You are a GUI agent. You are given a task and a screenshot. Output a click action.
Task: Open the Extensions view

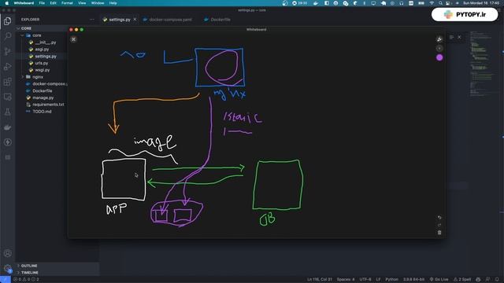(7, 82)
